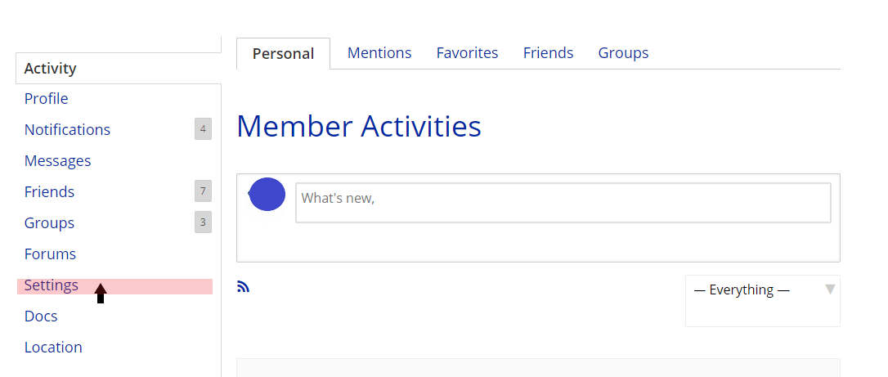Click the Friends count badge
Screen dimensions: 888x377
pos(203,191)
